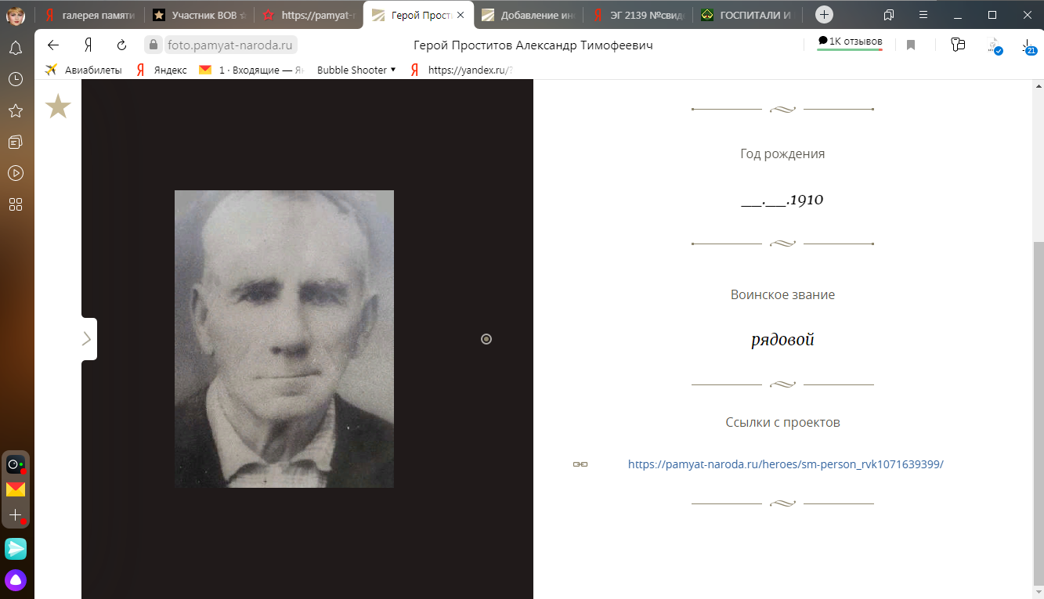The image size is (1044, 599).
Task: Open Bubble Shooter bookmark dropdown
Action: point(356,70)
